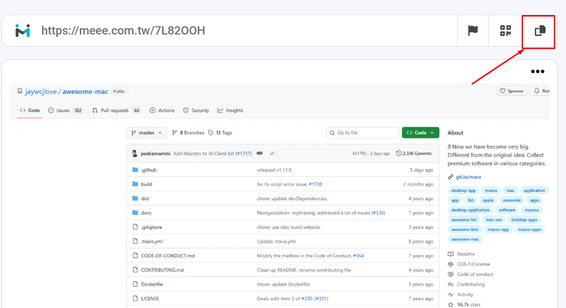Click the .gitignore file icon
566x308 pixels.
(x=135, y=227)
